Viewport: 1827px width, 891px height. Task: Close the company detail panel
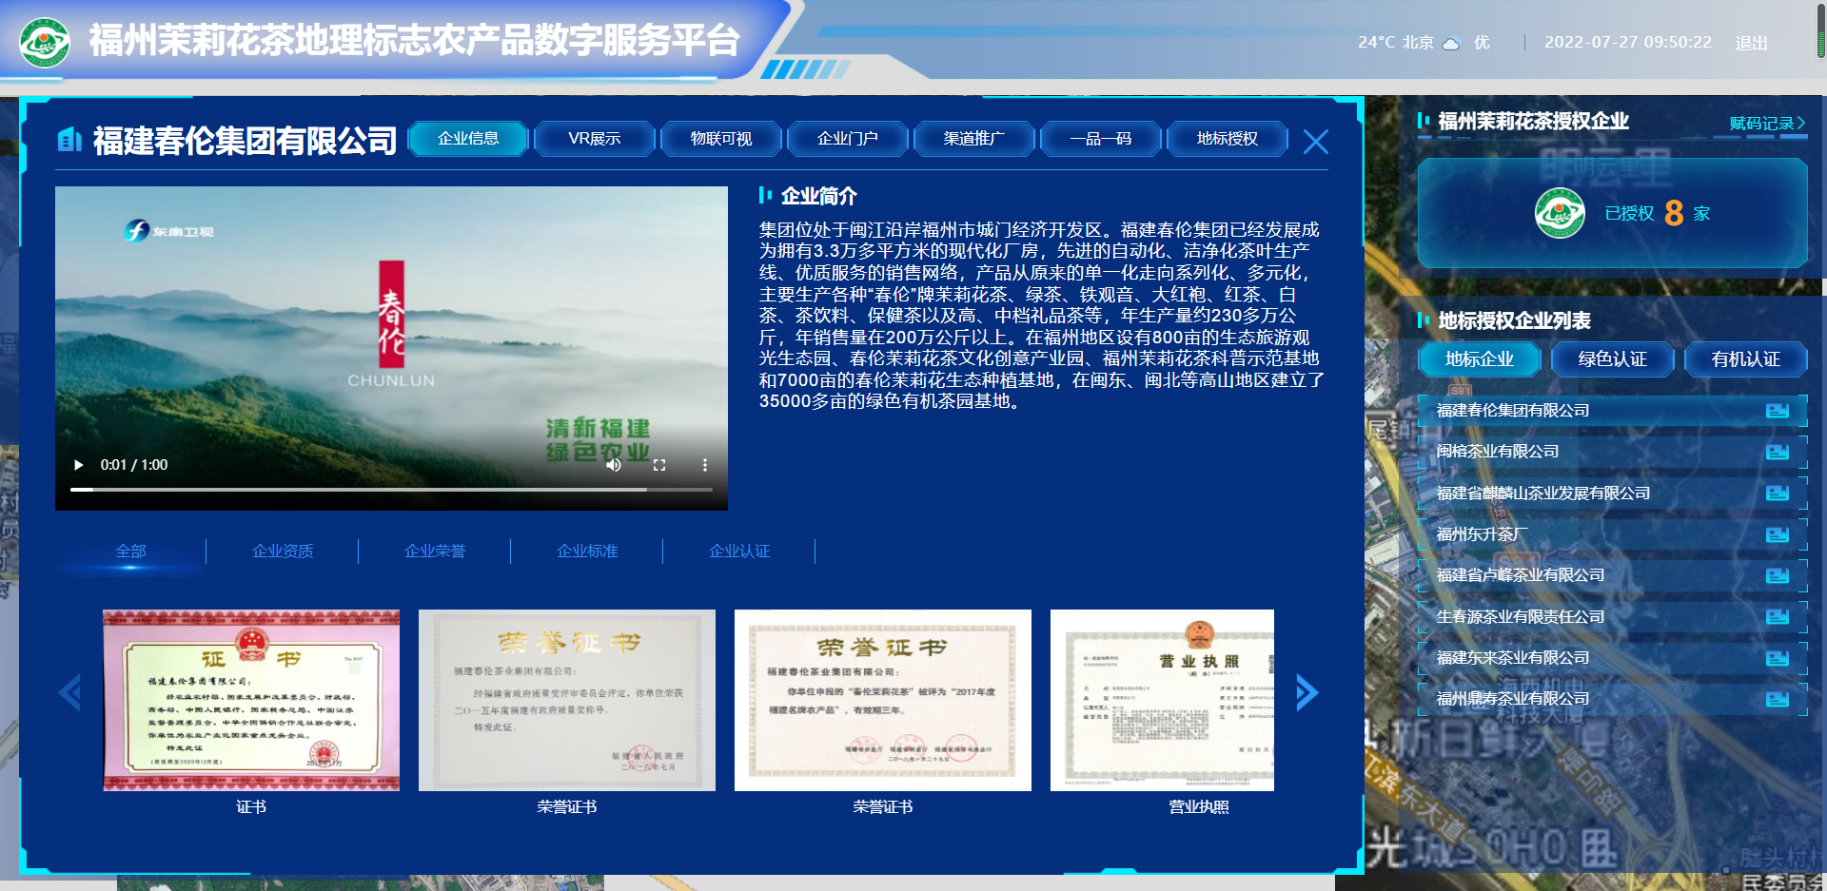[x=1315, y=142]
